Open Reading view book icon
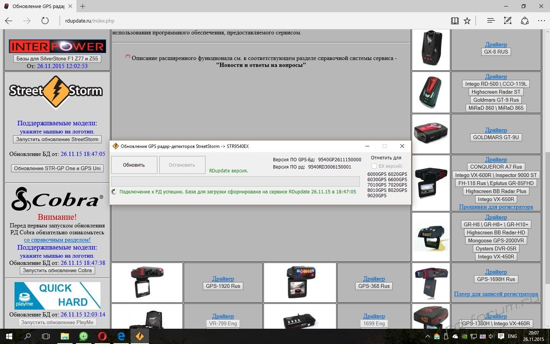 pyautogui.click(x=455, y=21)
